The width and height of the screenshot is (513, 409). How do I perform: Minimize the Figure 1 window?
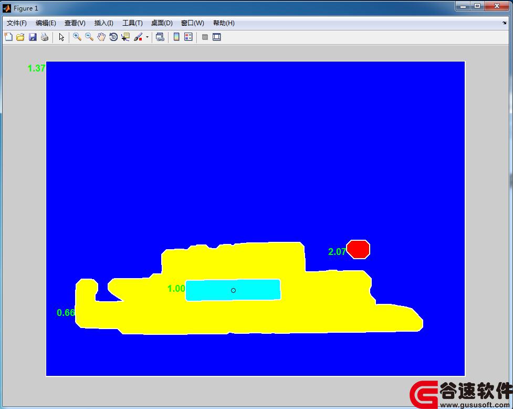463,6
